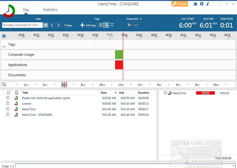Go to previous day arrow
This screenshot has height=168, width=237.
coord(52,25)
